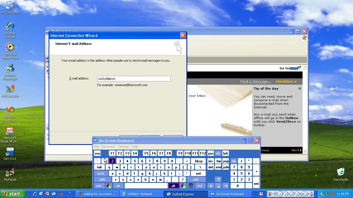Click the down arrow key on on-screen keyboard
The height and width of the screenshot is (198, 353).
(x=218, y=186)
